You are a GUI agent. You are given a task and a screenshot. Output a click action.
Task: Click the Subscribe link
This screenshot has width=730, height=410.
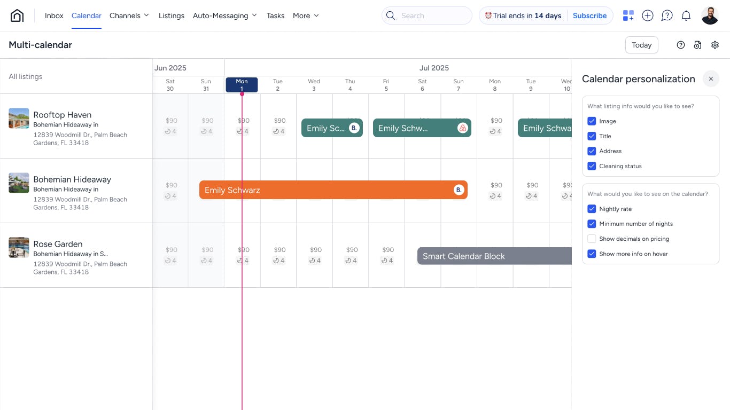(589, 15)
